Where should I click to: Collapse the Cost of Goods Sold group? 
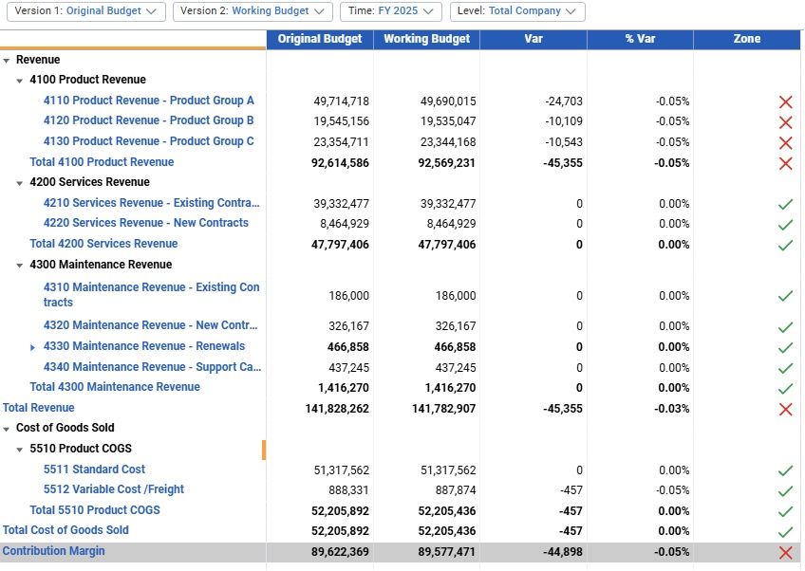pyautogui.click(x=8, y=428)
